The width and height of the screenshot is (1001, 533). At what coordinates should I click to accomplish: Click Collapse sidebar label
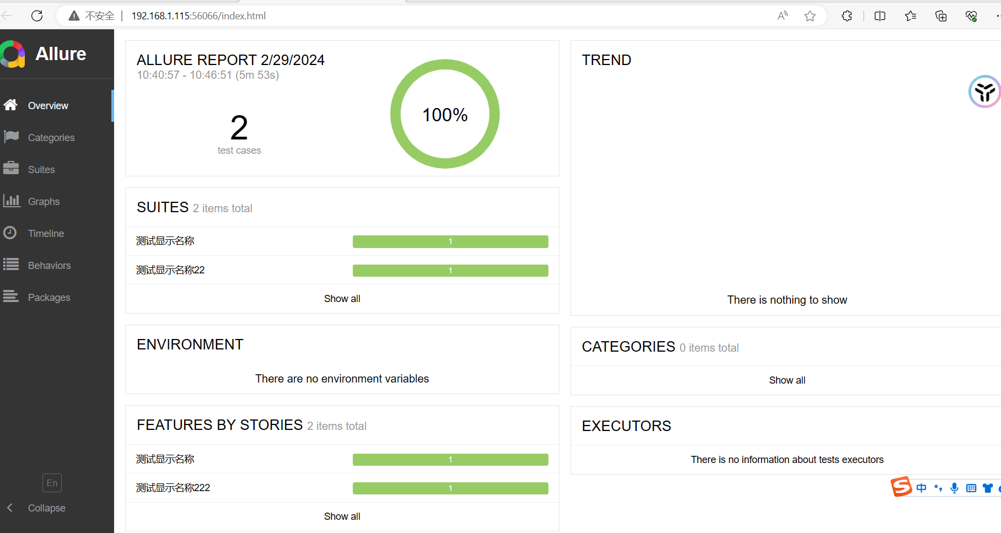tap(47, 508)
